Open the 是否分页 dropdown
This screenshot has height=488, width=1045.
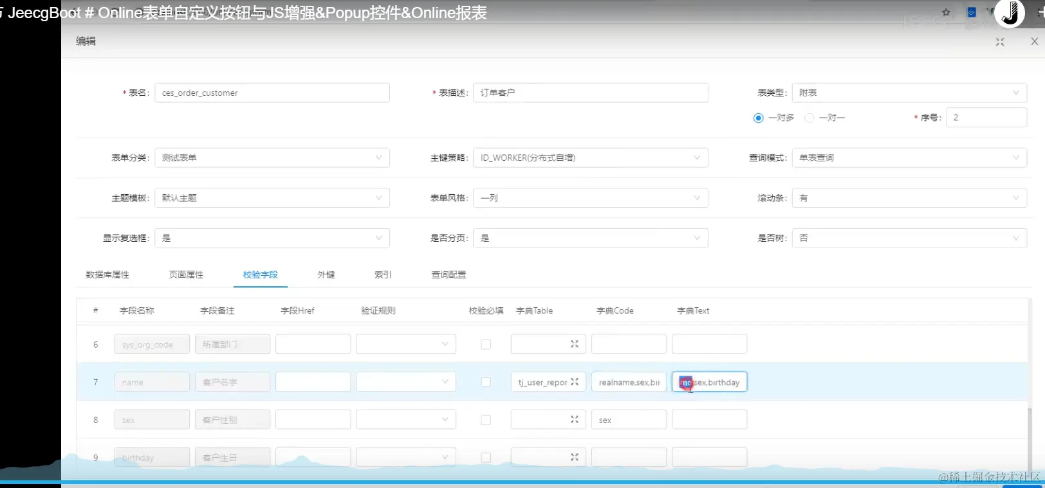click(x=591, y=238)
